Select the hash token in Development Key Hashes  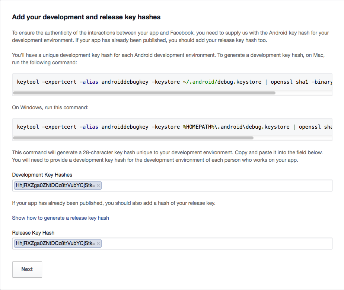[55, 186]
